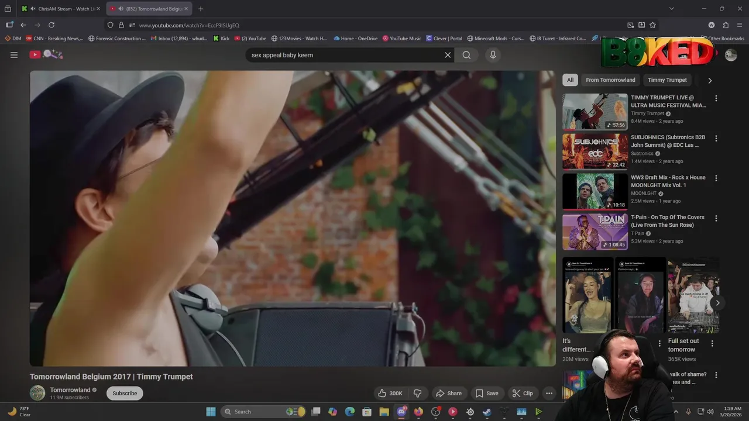Open the It's different short thumbnail

[588, 295]
